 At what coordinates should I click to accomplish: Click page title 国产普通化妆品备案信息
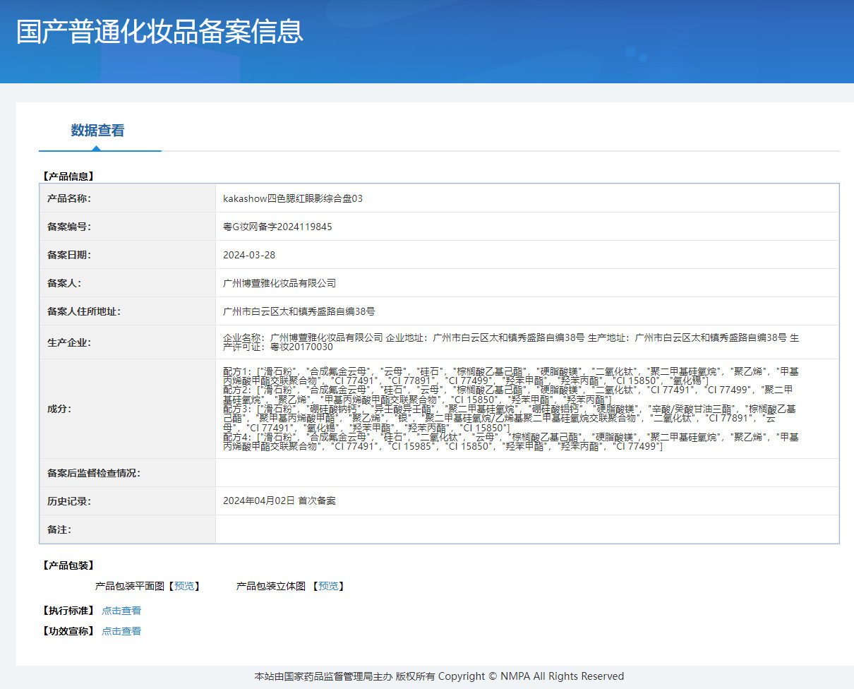(x=160, y=32)
